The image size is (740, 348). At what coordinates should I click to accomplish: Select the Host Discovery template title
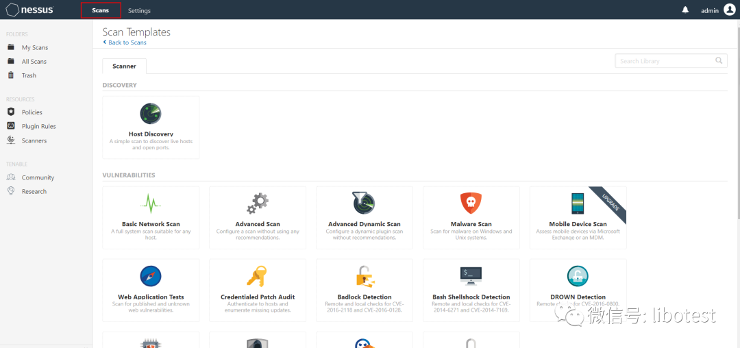pos(151,134)
